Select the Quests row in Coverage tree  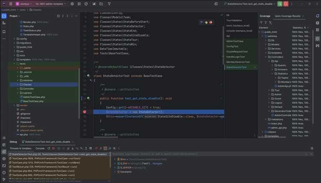(x=282, y=65)
